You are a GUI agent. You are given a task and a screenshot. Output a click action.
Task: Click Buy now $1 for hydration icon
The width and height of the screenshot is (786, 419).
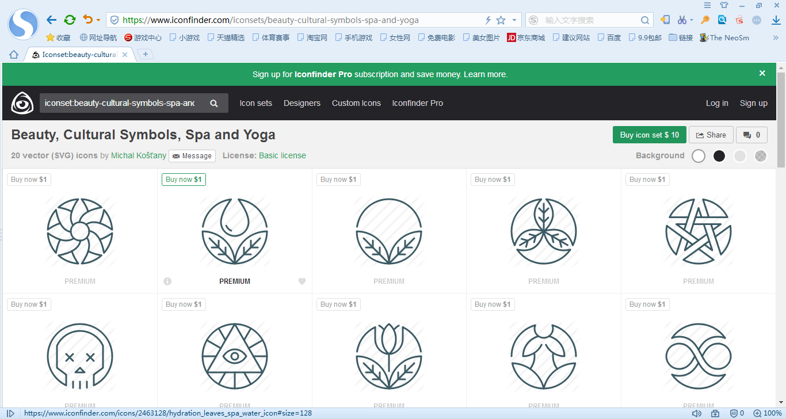[x=184, y=180]
